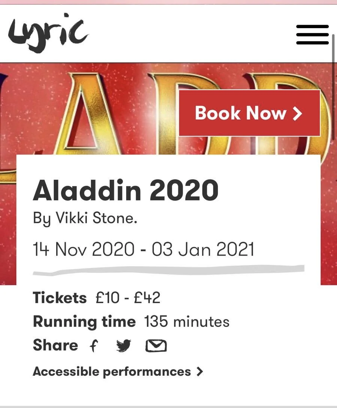Click the £10 - £42 ticket price range

coord(128,298)
